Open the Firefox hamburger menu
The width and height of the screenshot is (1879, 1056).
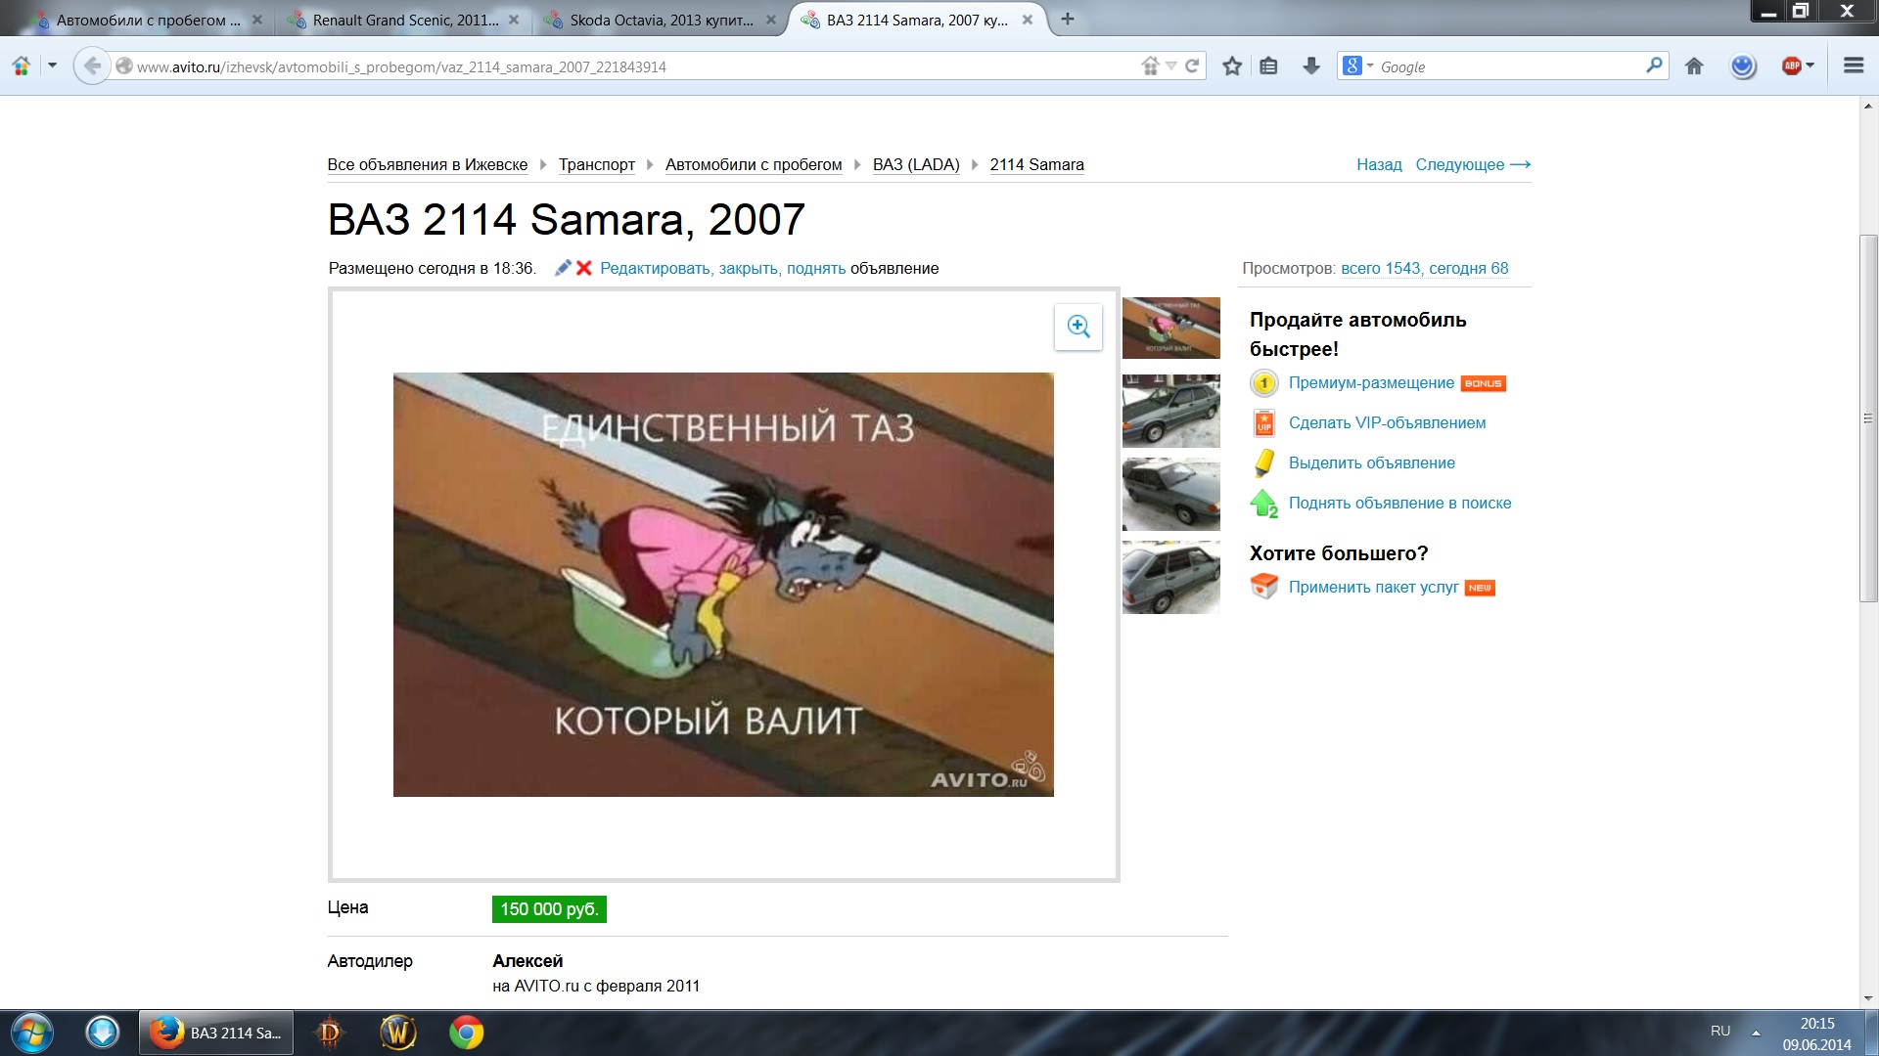pos(1853,66)
